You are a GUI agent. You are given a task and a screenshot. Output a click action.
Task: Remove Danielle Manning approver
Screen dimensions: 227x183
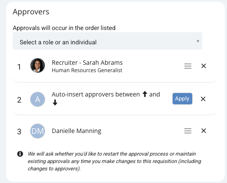204,131
